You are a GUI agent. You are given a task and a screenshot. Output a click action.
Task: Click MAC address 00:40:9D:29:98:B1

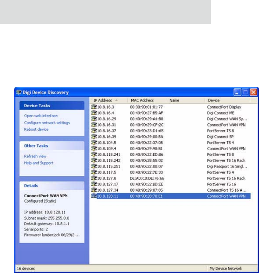[x=146, y=149]
